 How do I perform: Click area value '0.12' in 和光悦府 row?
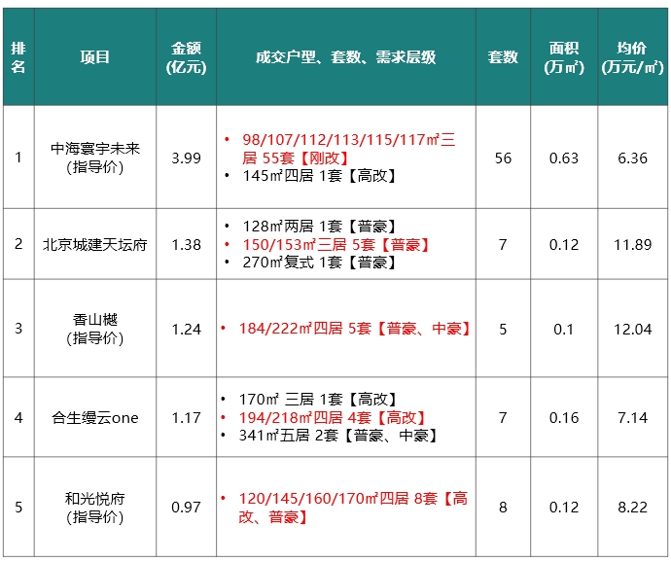click(564, 508)
